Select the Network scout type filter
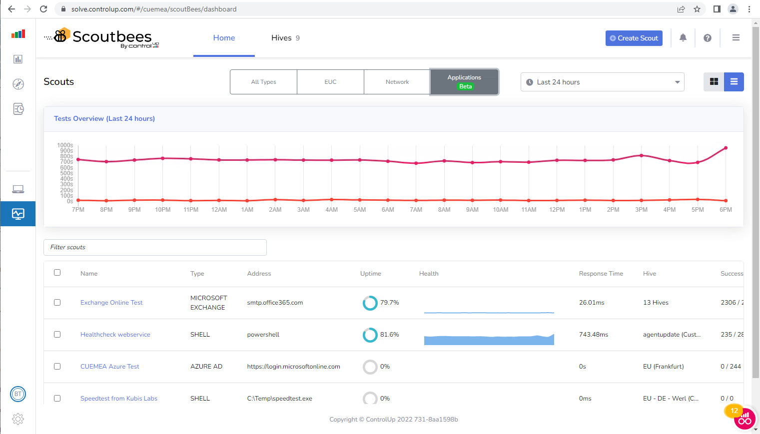 click(x=397, y=81)
